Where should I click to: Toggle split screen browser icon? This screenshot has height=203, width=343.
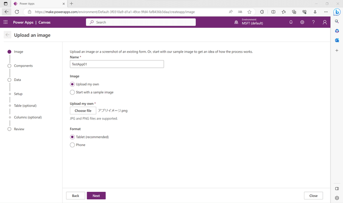[273, 12]
